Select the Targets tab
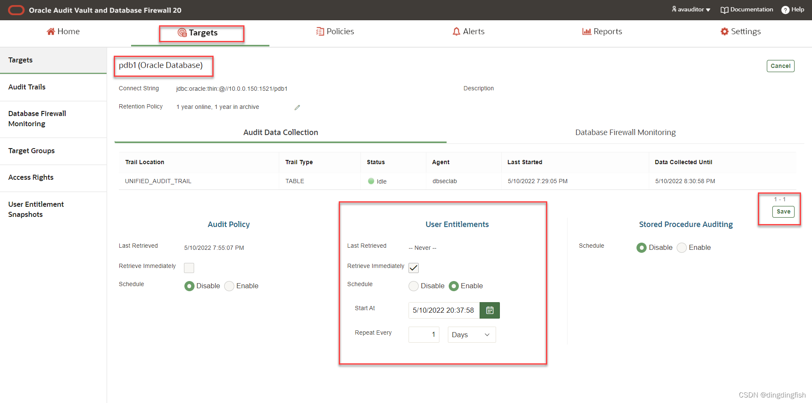The width and height of the screenshot is (812, 403). 198,33
